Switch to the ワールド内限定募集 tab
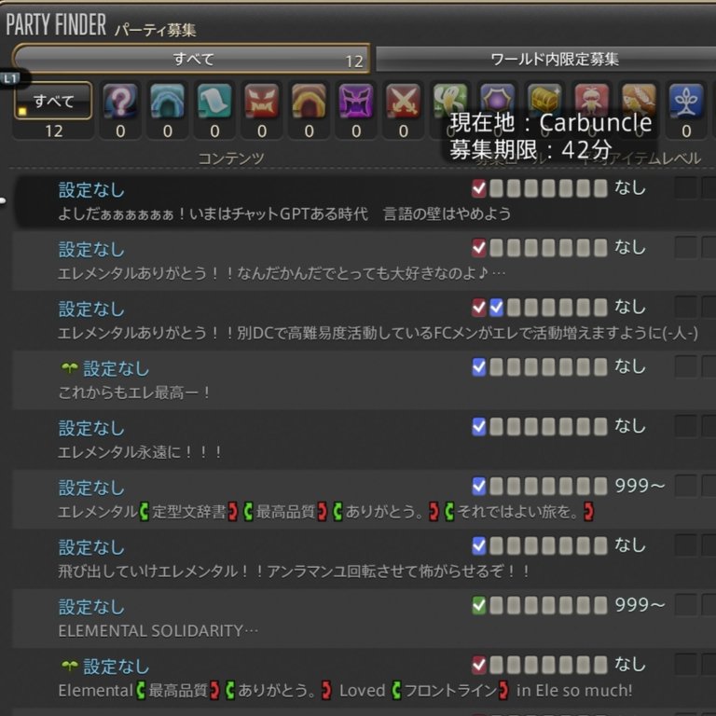The image size is (716, 716). [x=545, y=59]
